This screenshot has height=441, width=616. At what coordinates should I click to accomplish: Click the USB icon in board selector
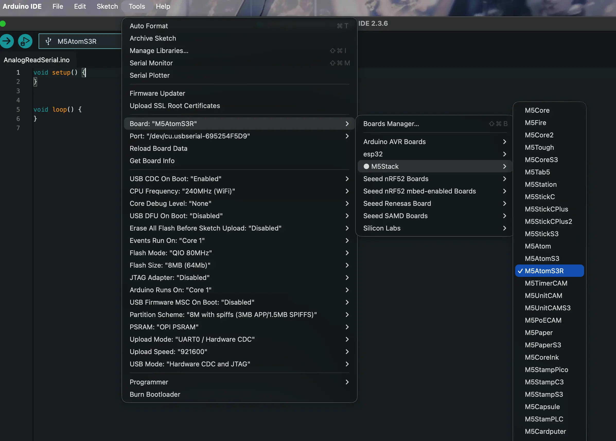pos(48,41)
